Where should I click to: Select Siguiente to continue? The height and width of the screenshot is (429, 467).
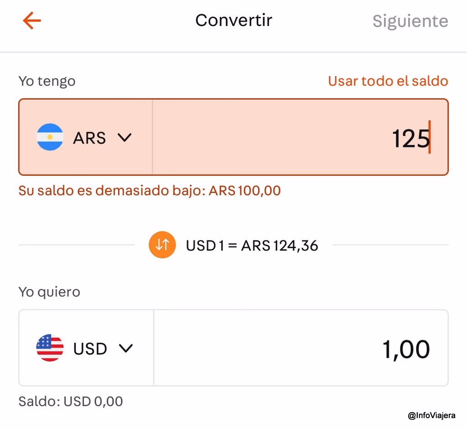pos(410,21)
